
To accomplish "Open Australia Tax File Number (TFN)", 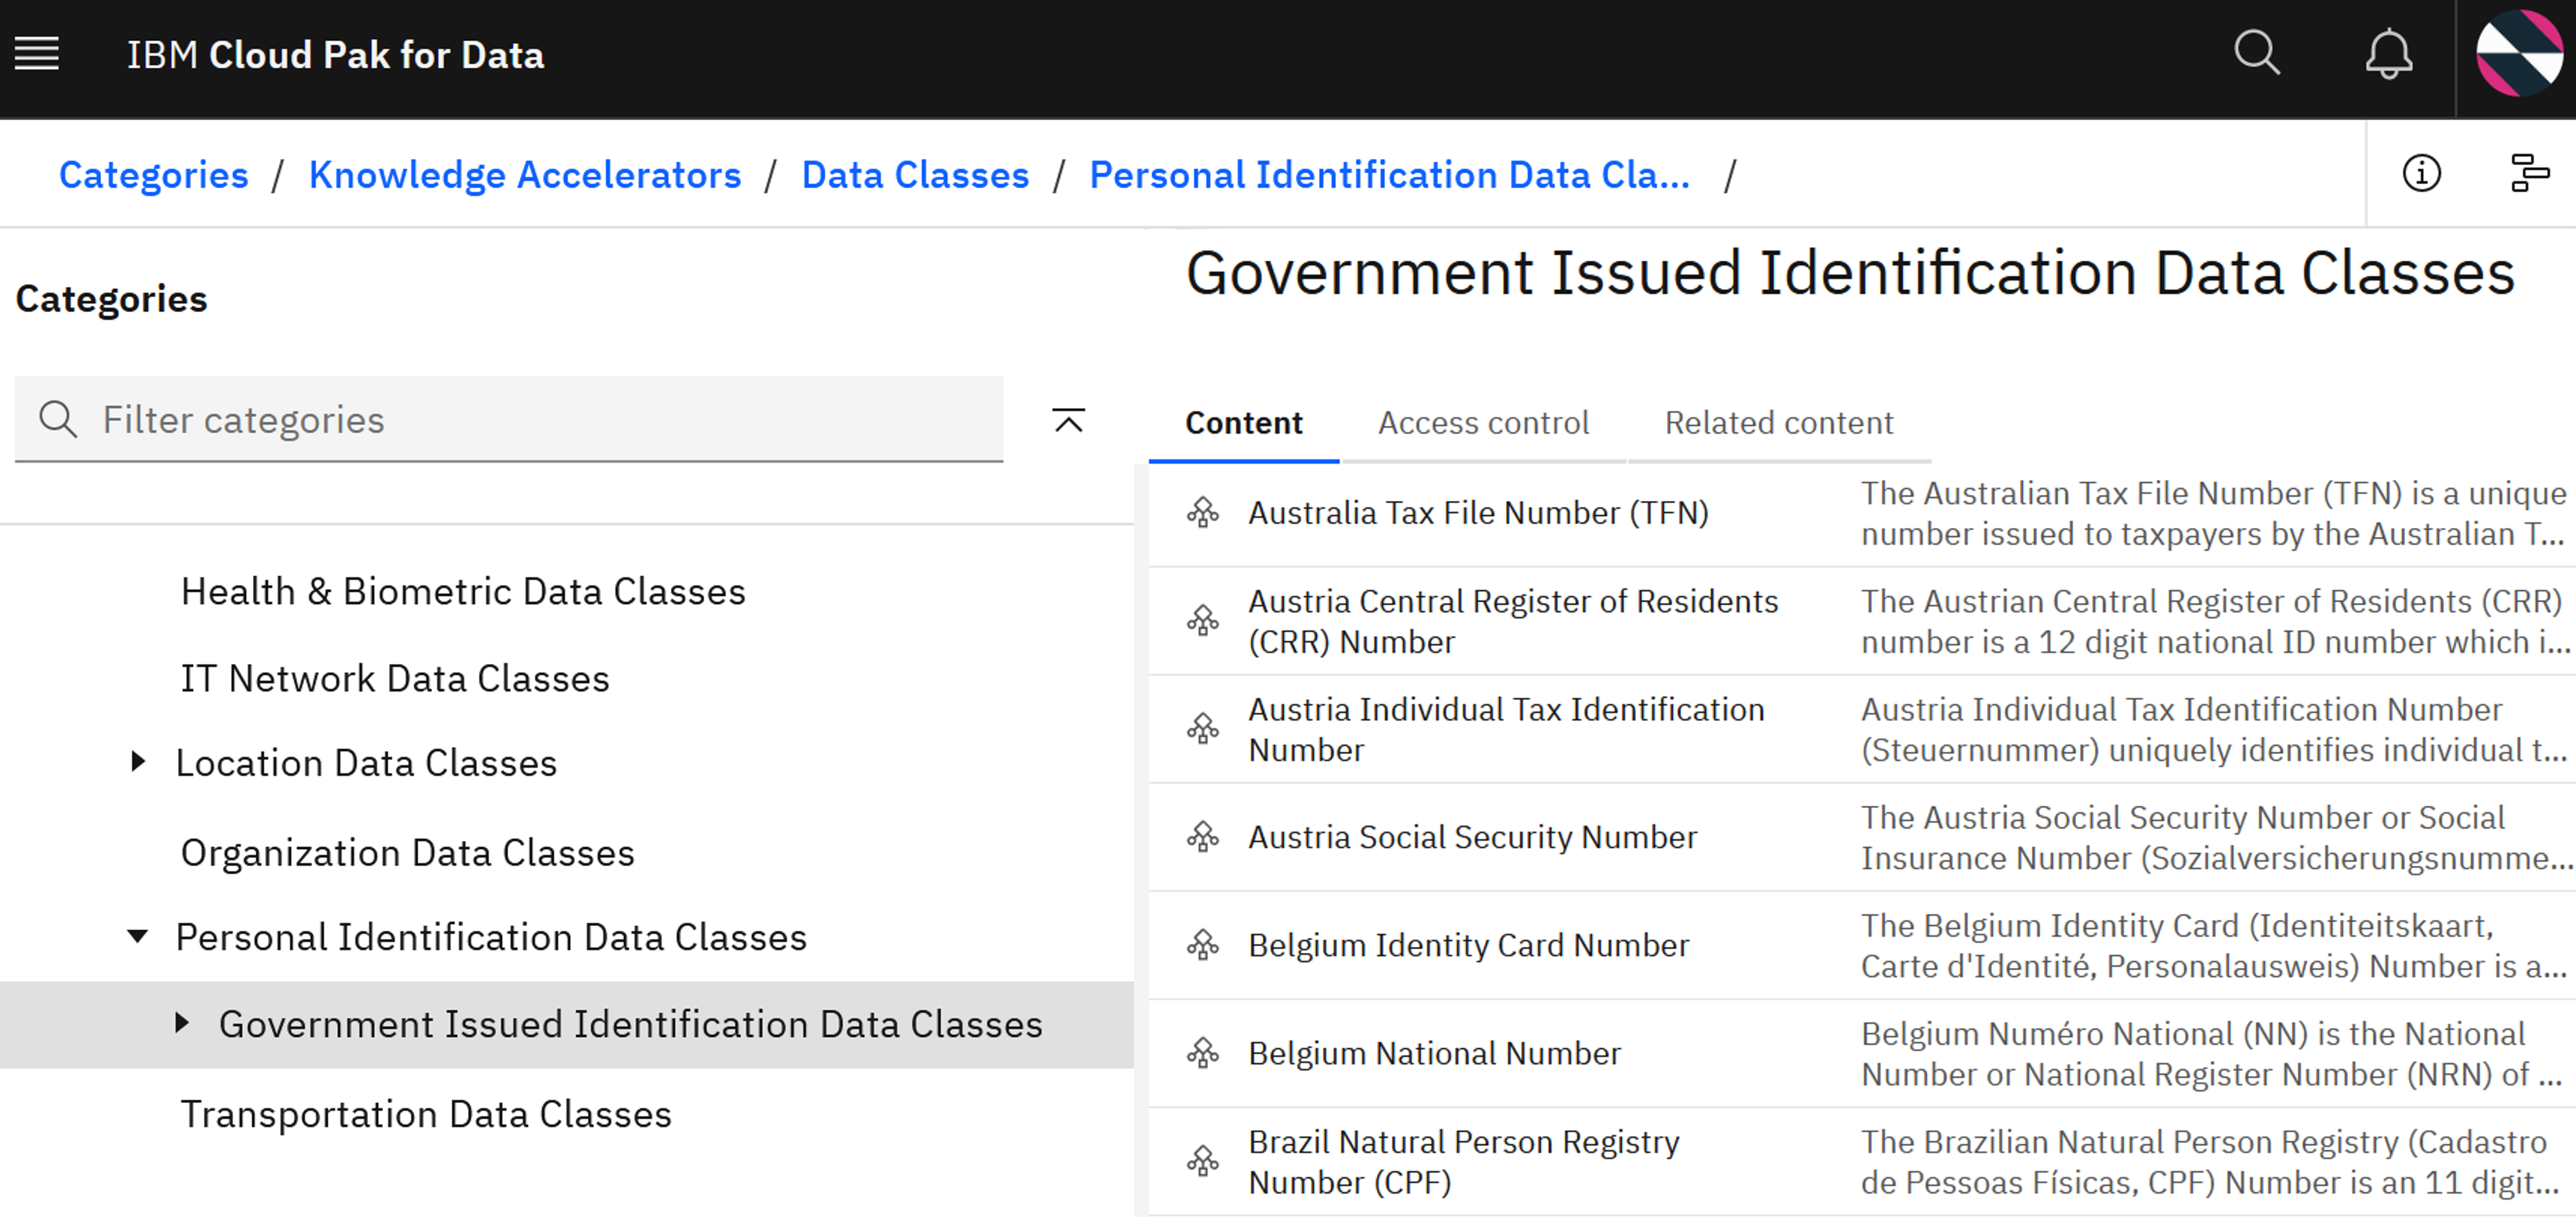I will 1478,513.
